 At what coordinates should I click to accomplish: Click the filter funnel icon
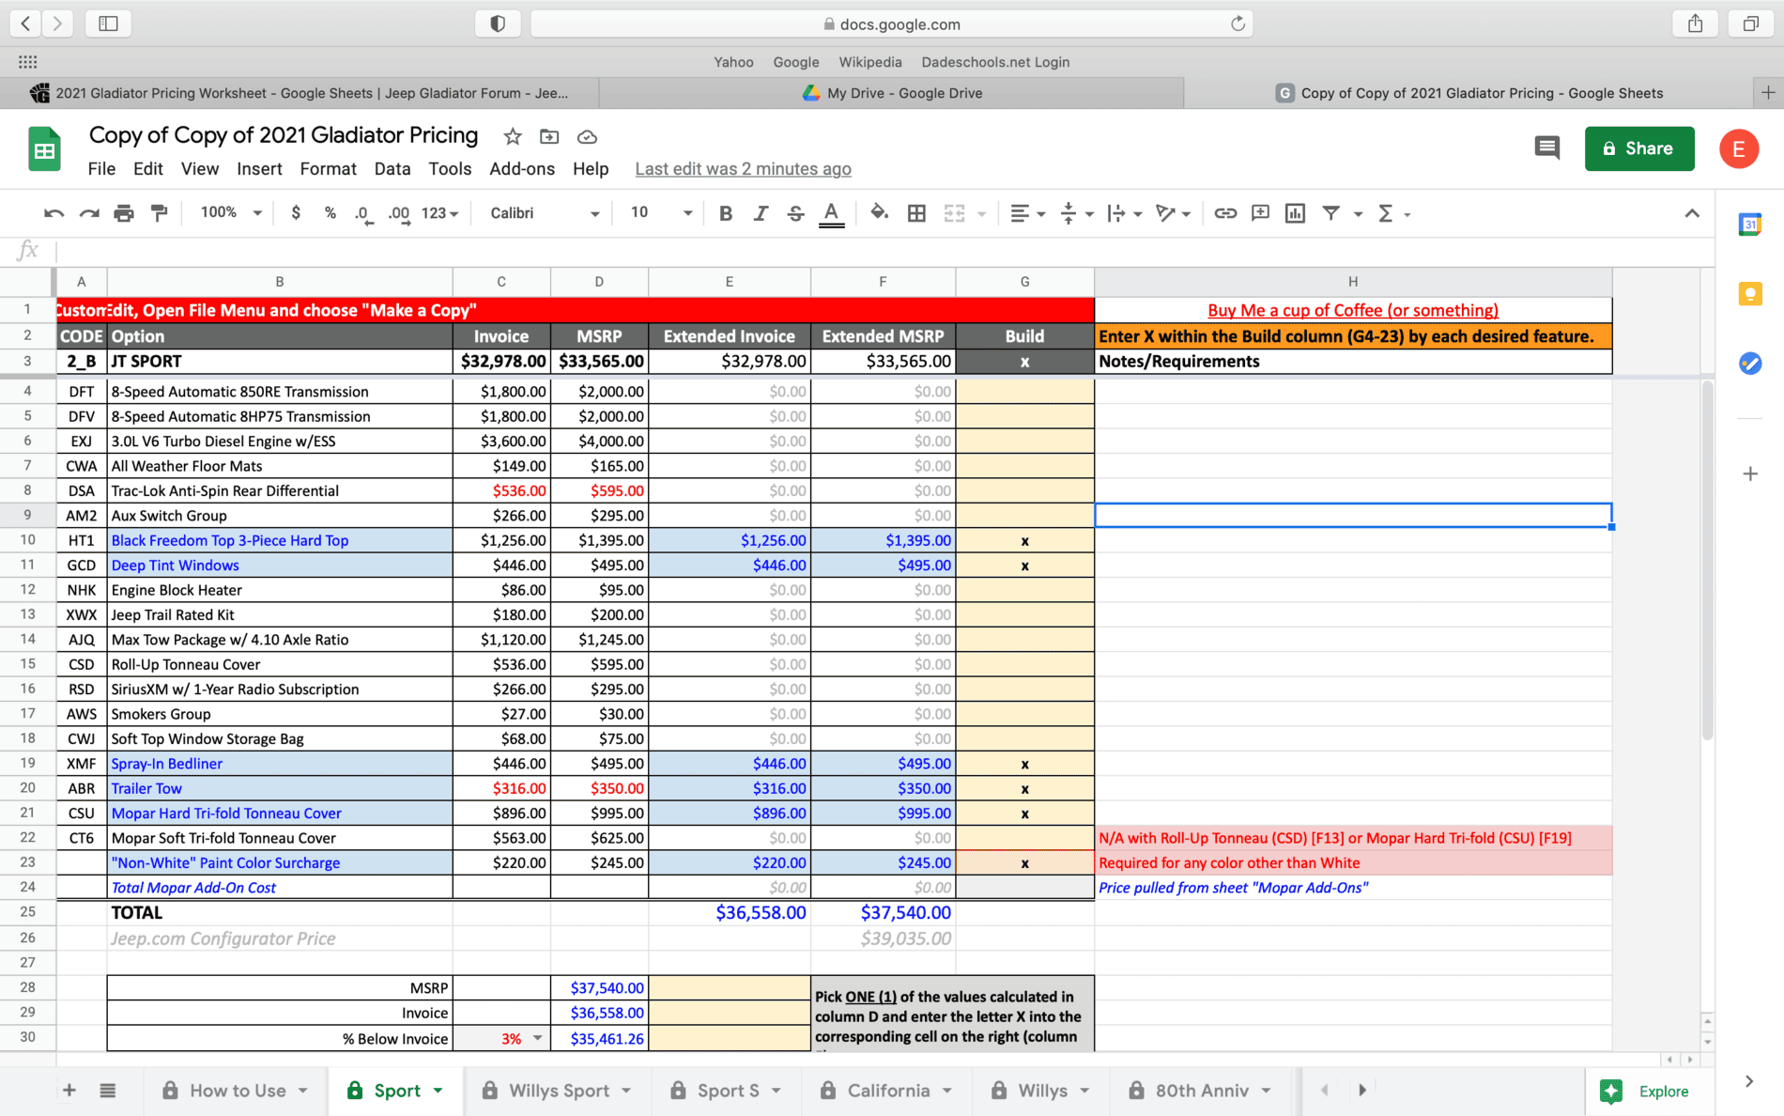[x=1331, y=213]
